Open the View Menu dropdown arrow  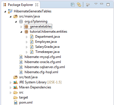96,4
